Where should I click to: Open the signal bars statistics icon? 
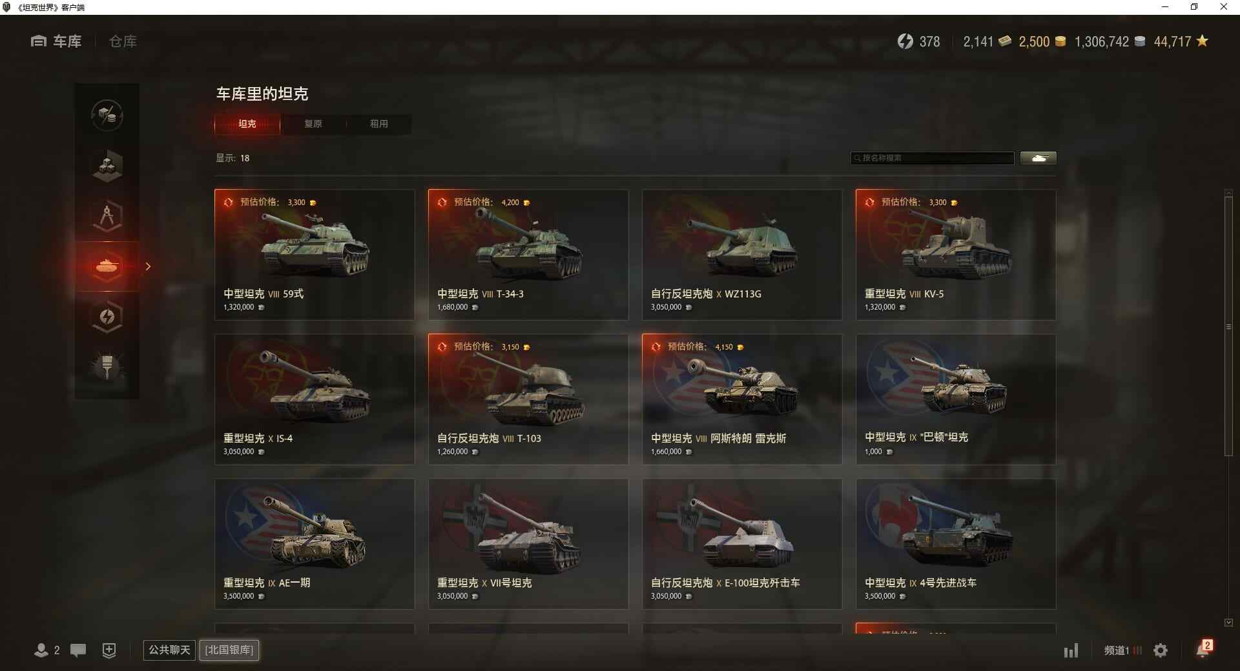[1071, 650]
